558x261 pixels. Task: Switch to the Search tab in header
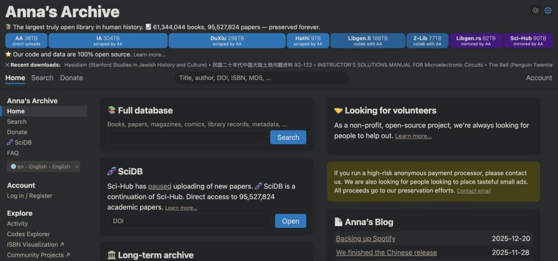click(42, 78)
